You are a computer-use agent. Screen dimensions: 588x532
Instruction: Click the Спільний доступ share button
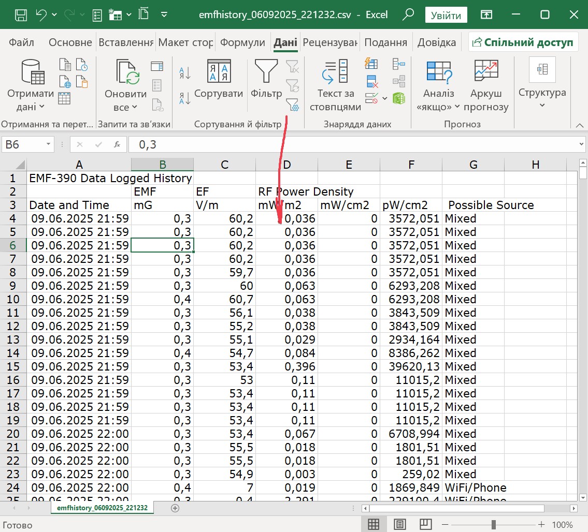pyautogui.click(x=523, y=42)
